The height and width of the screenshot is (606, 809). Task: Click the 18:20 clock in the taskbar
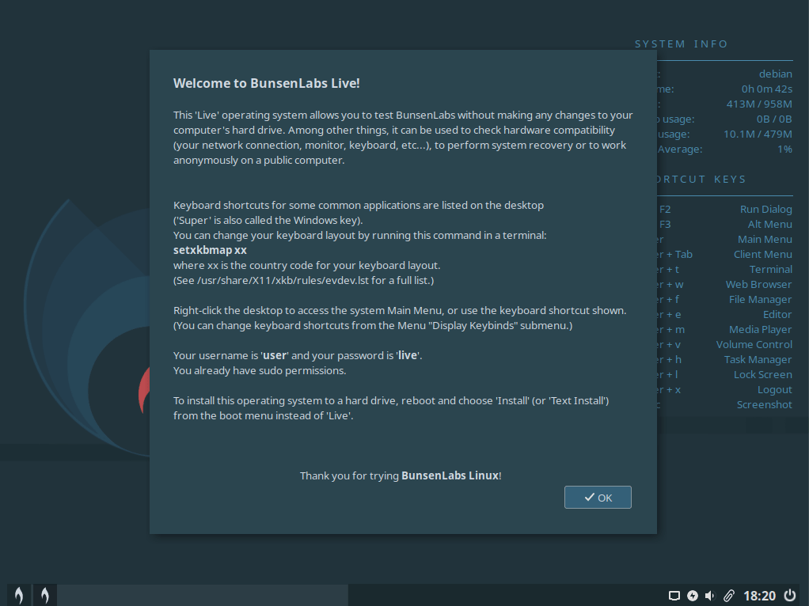click(759, 596)
